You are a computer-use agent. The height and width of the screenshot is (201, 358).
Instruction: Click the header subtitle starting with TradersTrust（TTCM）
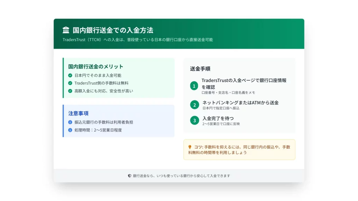[138, 40]
